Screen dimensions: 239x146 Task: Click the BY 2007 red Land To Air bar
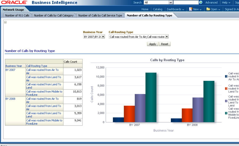point(129,114)
